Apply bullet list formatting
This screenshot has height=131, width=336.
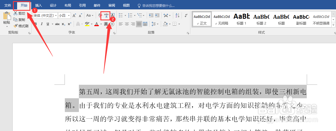(121, 15)
